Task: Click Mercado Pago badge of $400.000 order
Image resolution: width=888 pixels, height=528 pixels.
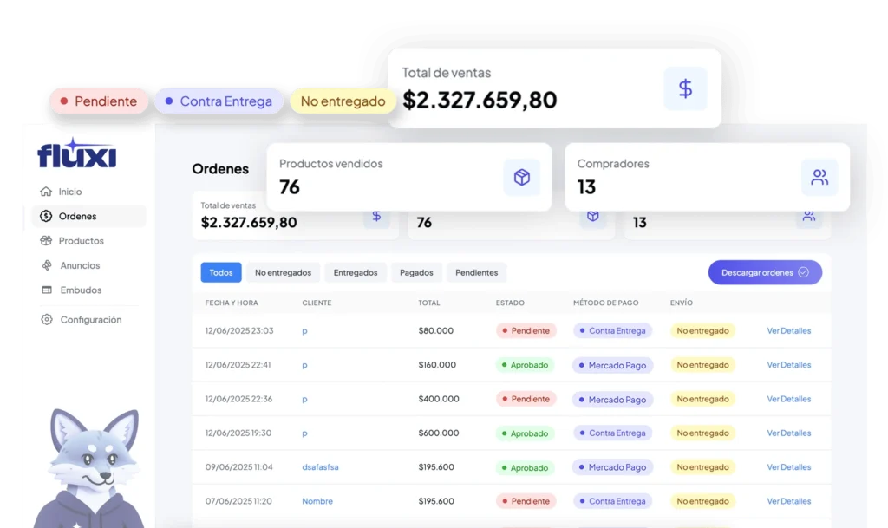Action: (612, 400)
